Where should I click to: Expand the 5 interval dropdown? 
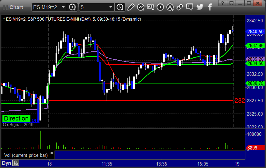point(111,7)
